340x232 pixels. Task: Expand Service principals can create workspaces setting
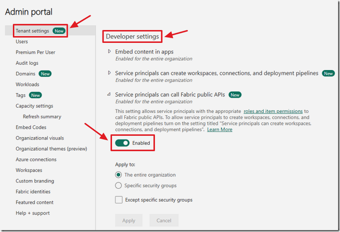[109, 73]
